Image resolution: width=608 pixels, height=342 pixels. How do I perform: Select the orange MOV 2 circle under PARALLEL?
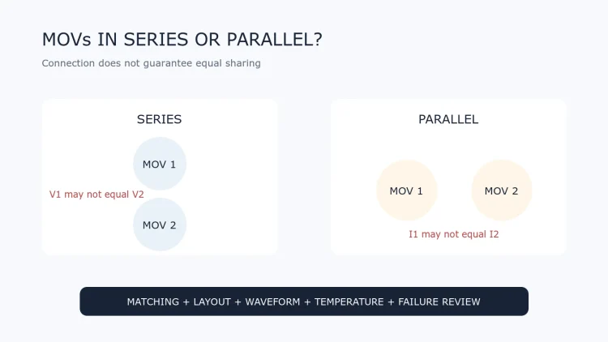[501, 190]
